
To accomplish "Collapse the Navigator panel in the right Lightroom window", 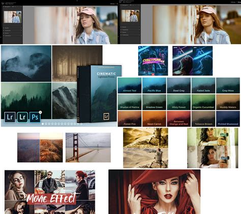I will click(130, 5).
